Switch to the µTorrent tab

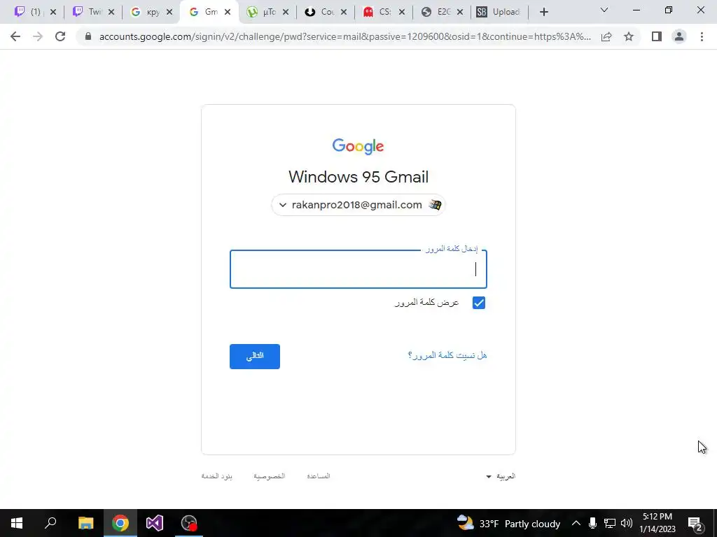coord(268,12)
